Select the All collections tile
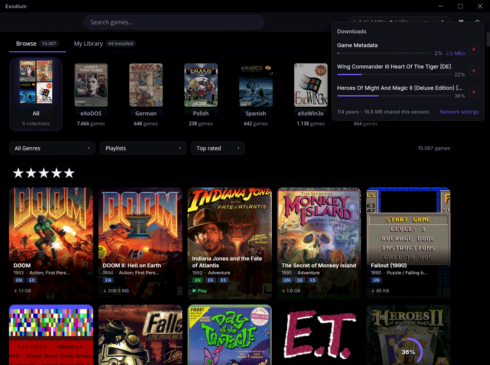This screenshot has width=490, height=365. coord(36,94)
